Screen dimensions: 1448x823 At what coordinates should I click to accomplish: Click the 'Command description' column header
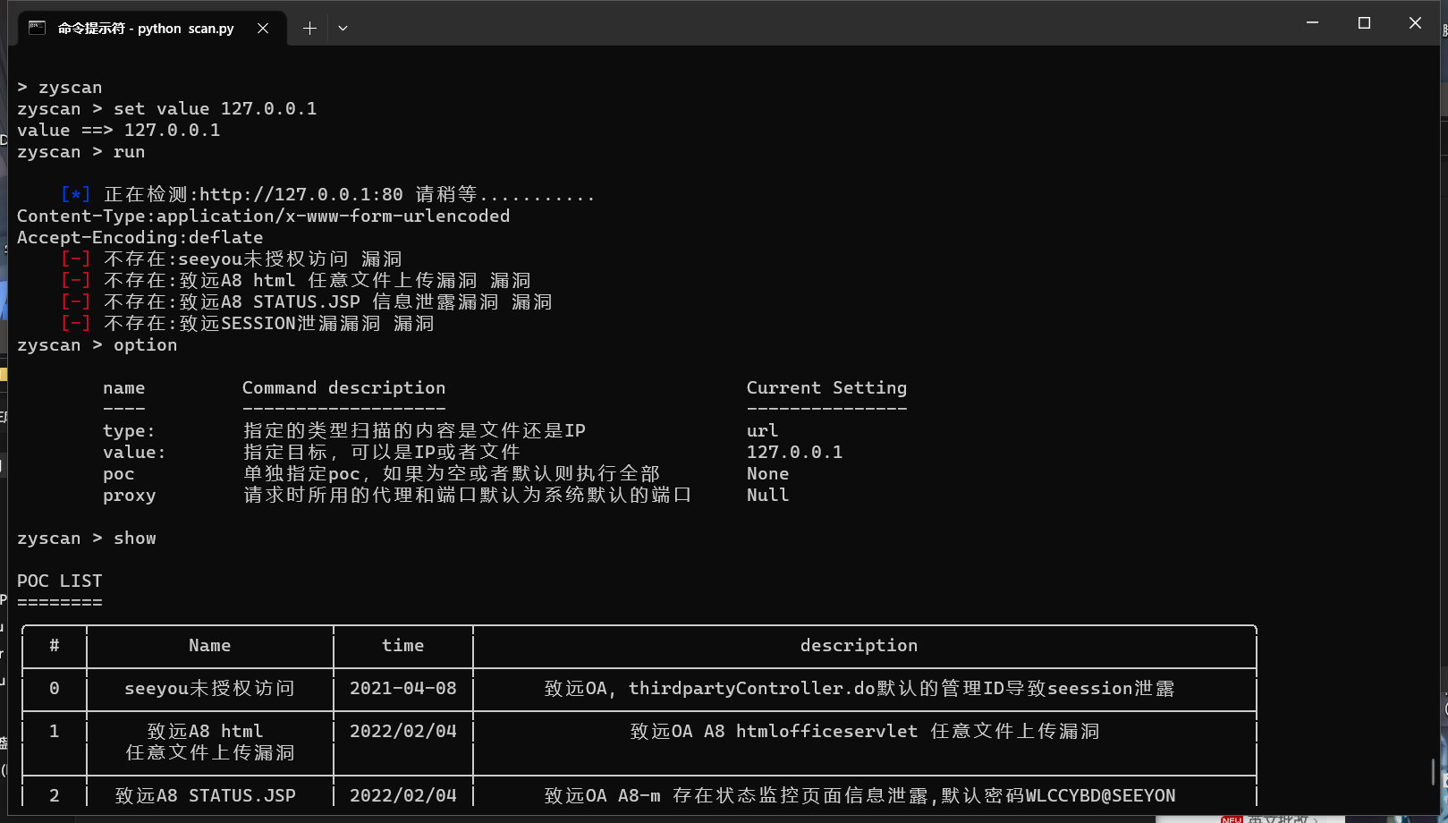point(343,388)
